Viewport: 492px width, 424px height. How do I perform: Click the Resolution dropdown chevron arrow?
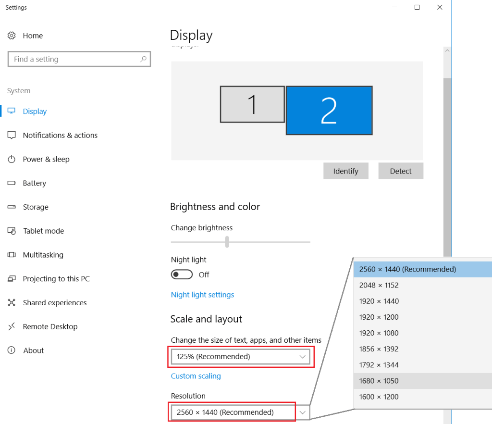(303, 412)
